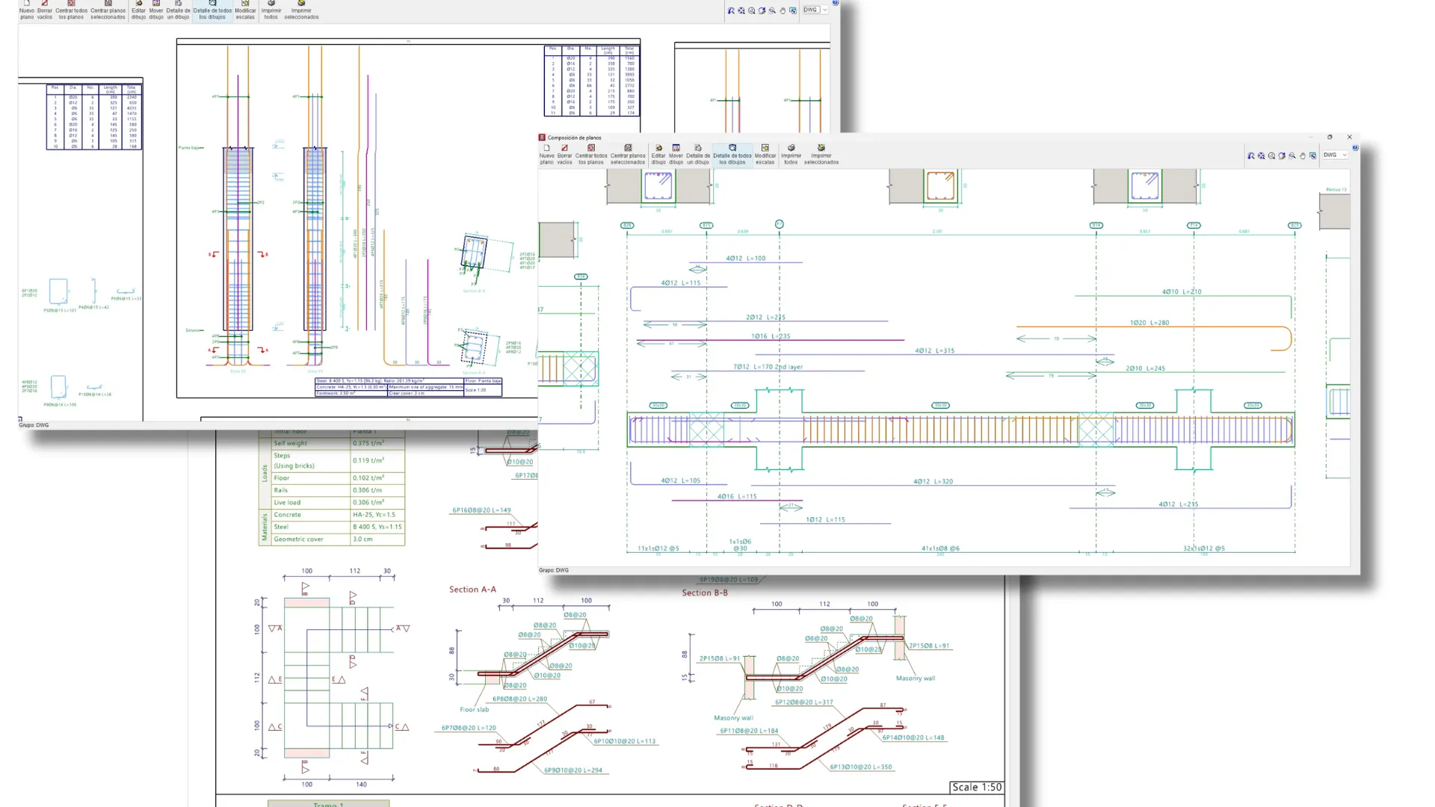Click the help question-mark icon in front window
The width and height of the screenshot is (1435, 807).
tap(1355, 148)
